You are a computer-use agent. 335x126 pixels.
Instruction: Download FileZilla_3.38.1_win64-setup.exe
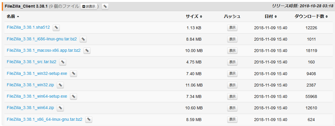pyautogui.click(x=37, y=96)
